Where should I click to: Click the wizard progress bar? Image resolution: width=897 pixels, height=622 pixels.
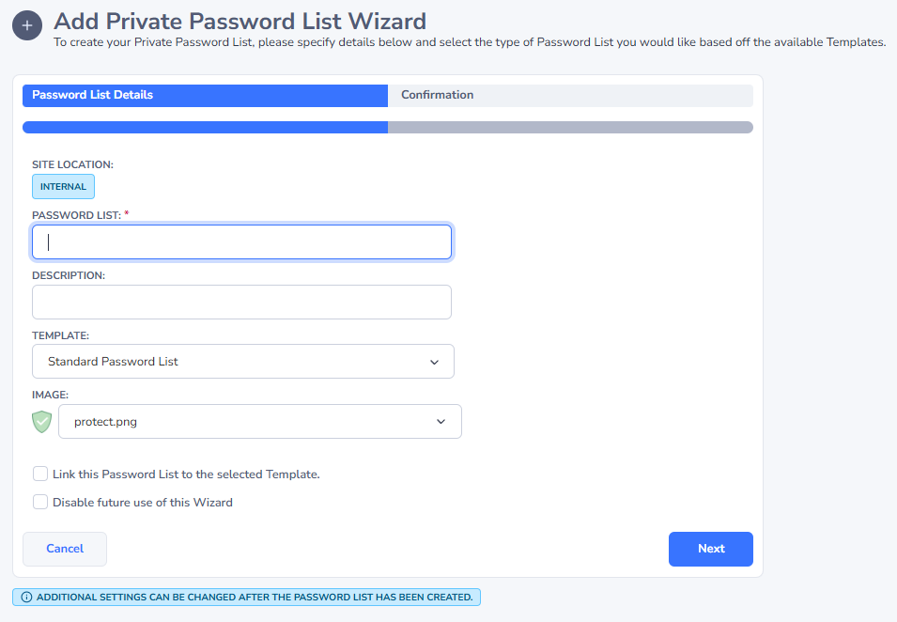coord(387,126)
